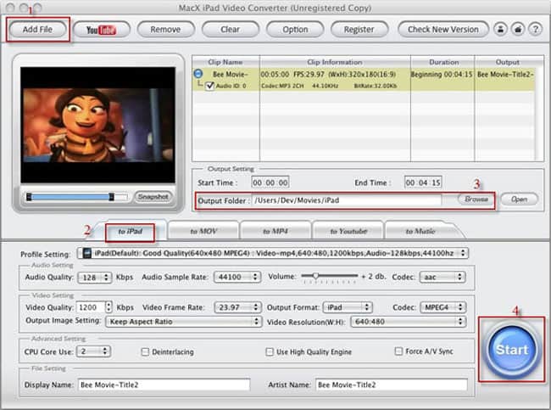Click the YouTube download button
Screen dimensions: 551x410
click(x=102, y=30)
